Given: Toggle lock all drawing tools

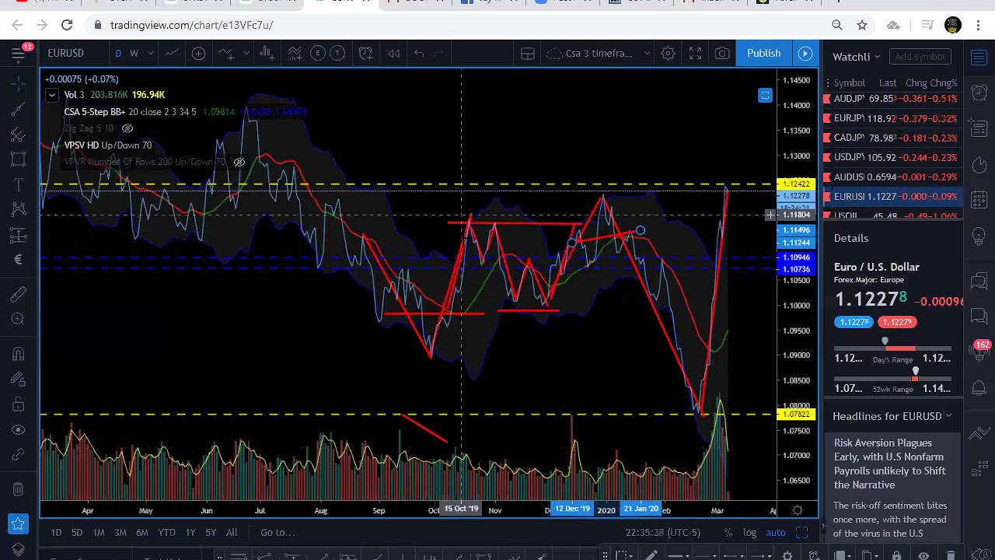Looking at the screenshot, I should [x=19, y=404].
